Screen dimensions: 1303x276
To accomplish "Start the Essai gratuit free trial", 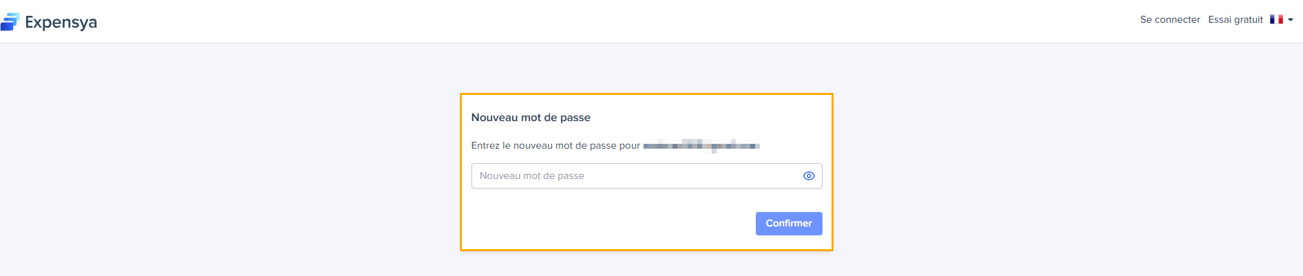I will click(x=1235, y=19).
